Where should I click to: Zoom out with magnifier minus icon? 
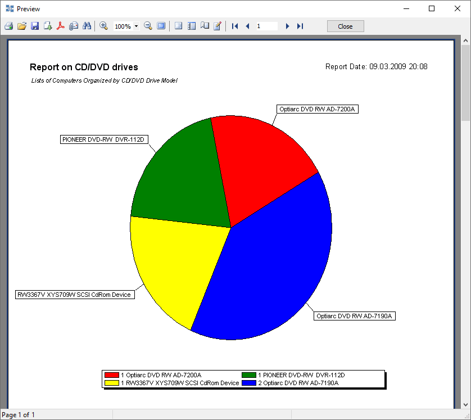148,26
